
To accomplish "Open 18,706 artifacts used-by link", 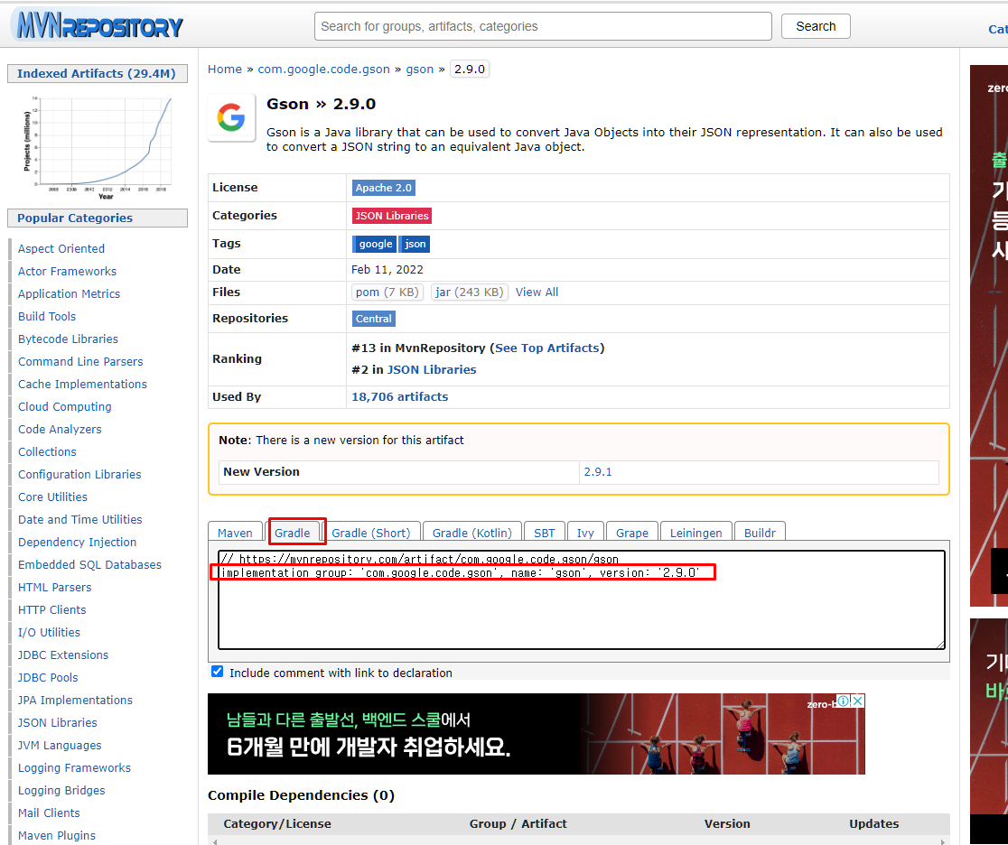I will tap(399, 397).
